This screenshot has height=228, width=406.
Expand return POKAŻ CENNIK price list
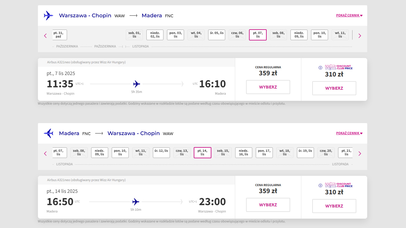(x=349, y=133)
